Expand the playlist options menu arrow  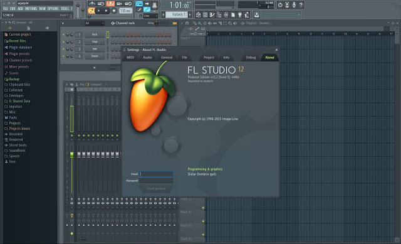coord(182,23)
